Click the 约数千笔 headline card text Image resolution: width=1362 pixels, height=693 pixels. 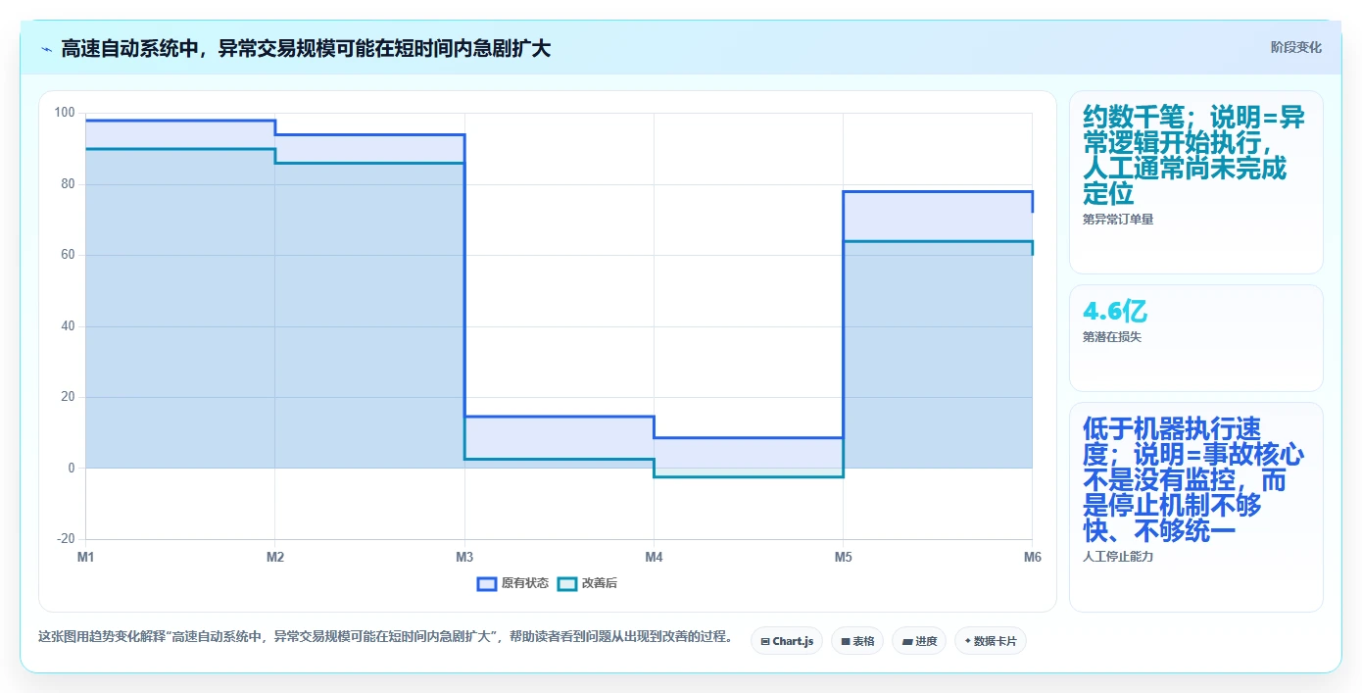(1193, 156)
